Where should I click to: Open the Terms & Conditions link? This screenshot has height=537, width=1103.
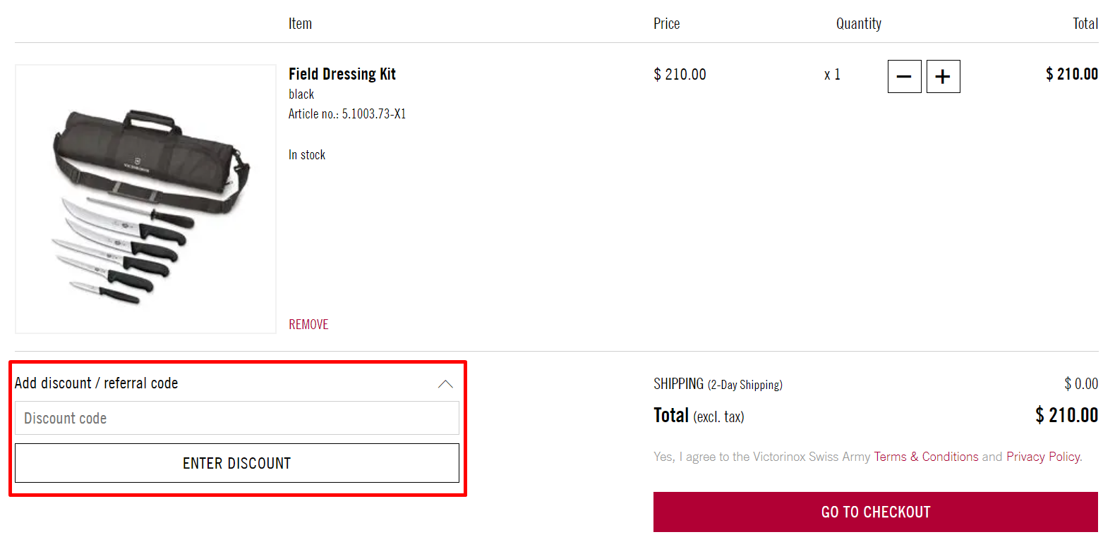tap(926, 457)
